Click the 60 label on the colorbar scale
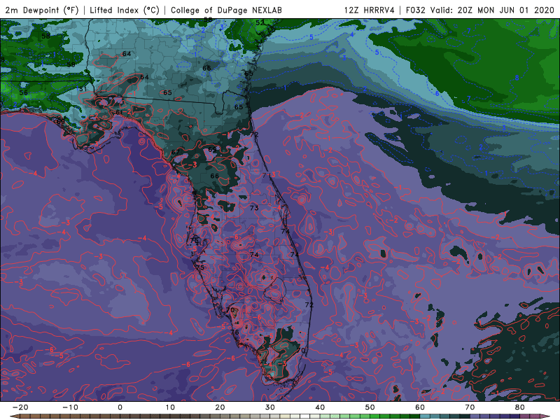Viewport: 560px width, 420px height. (420, 407)
